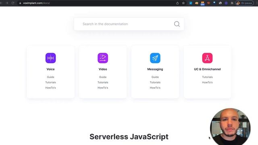Open the blue checkmark extension
The image size is (258, 145).
191,3
